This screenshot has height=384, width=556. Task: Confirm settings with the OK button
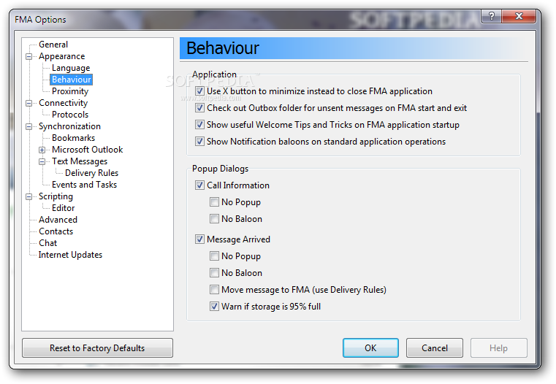pyautogui.click(x=370, y=348)
